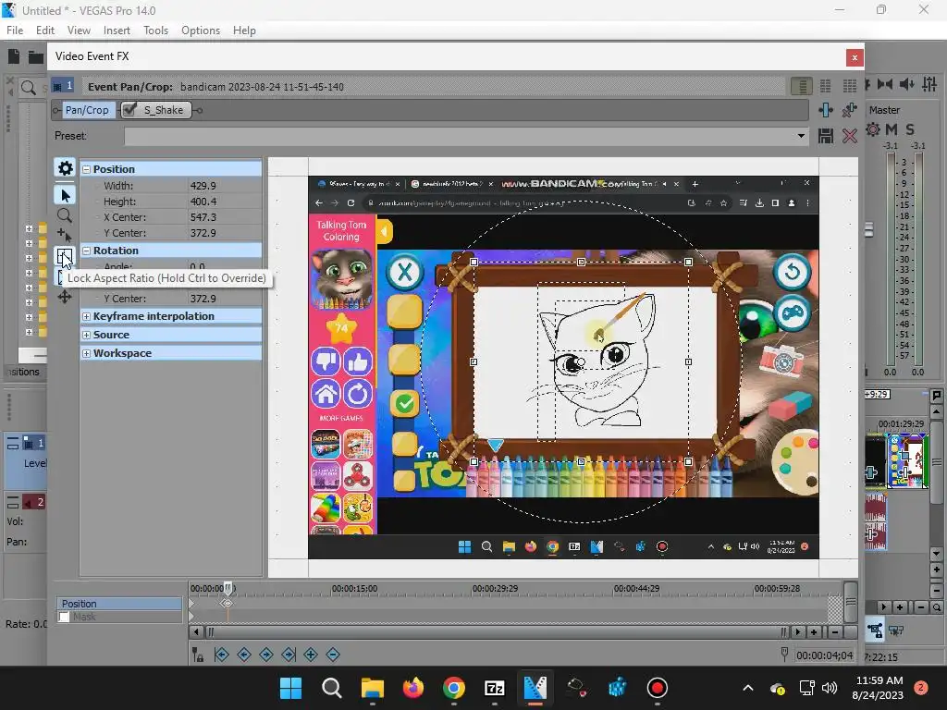Viewport: 947px width, 710px height.
Task: Go to next keyframe
Action: (x=266, y=655)
